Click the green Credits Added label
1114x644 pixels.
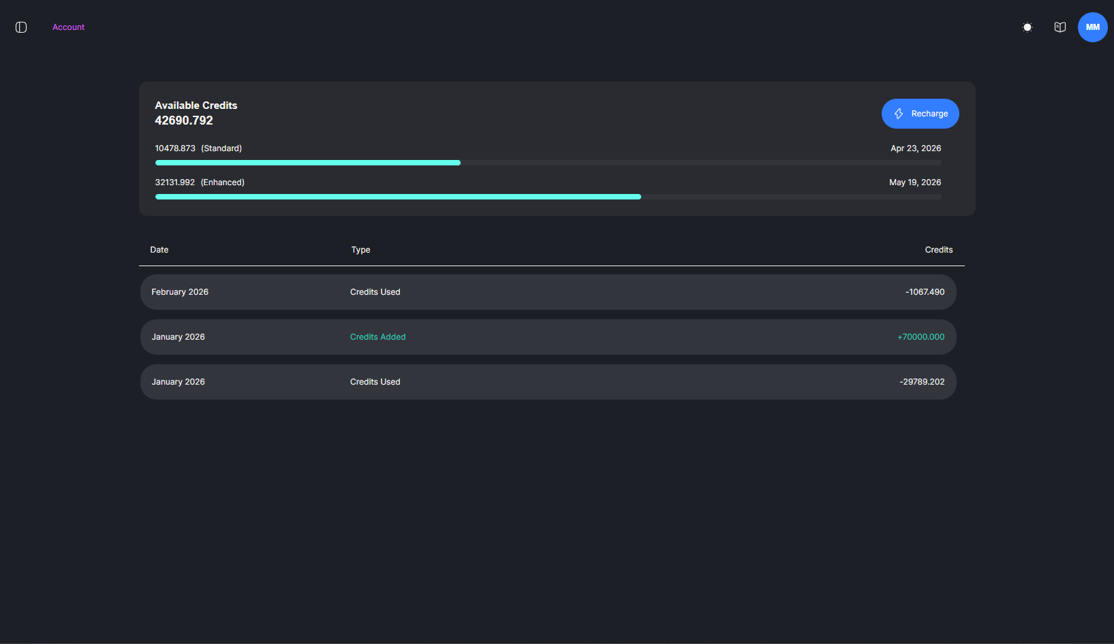[377, 337]
